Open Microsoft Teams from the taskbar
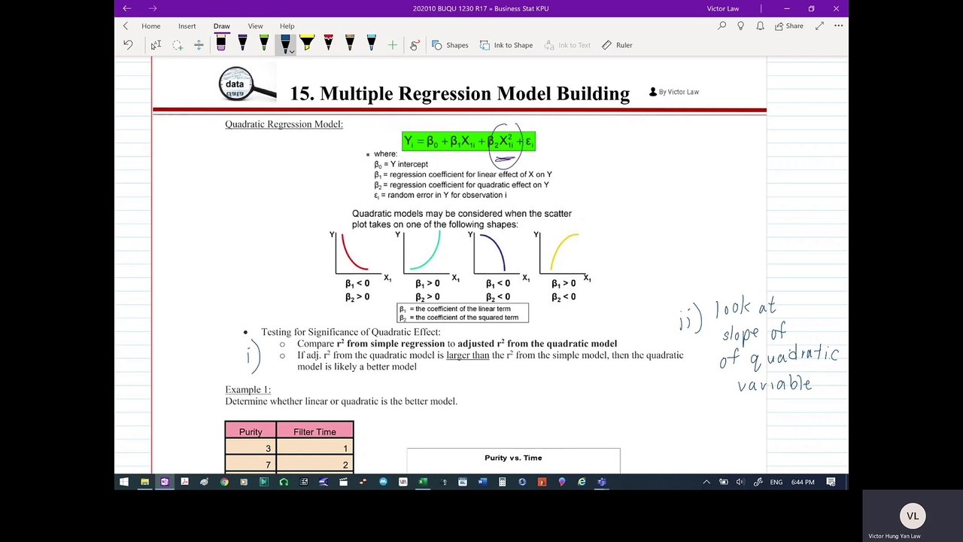963x542 pixels. click(602, 482)
